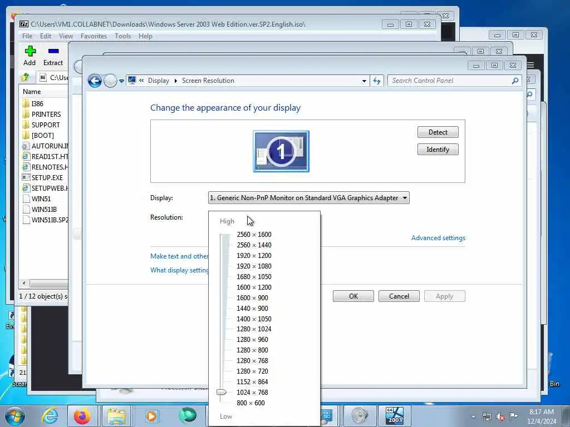Viewport: 570px width, 427px height.
Task: Launch Internet Explorer from taskbar
Action: tap(50, 416)
